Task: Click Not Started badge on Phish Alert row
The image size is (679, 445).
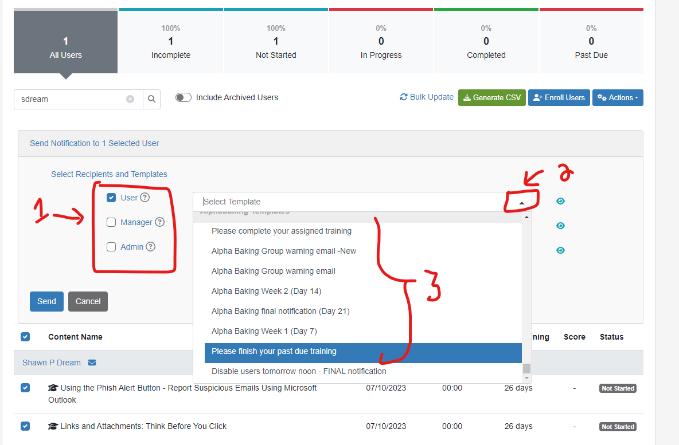Action: (x=618, y=388)
